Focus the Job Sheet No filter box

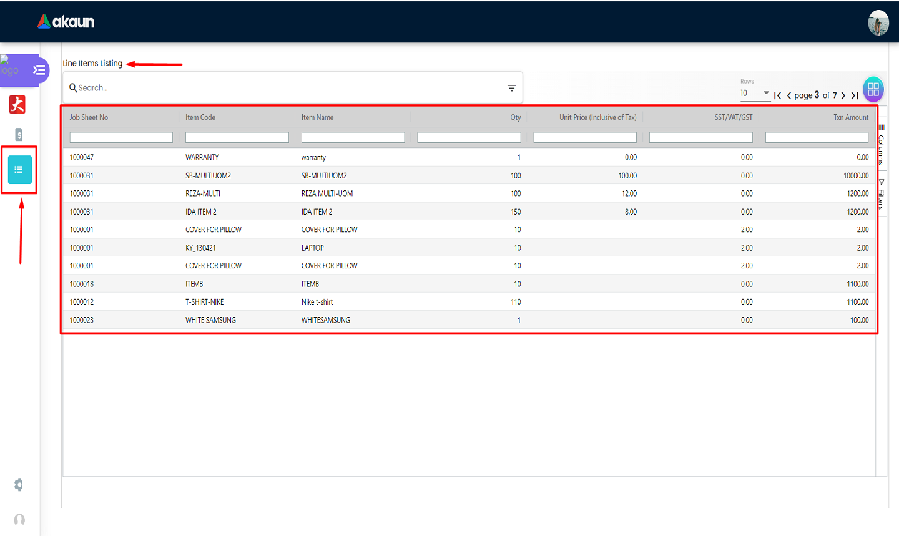121,137
